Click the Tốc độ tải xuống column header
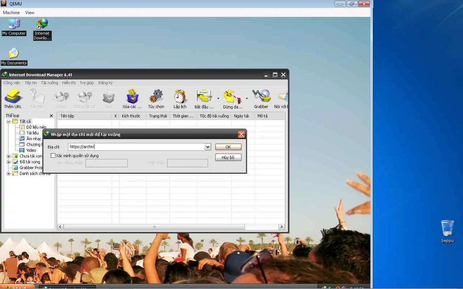 pyautogui.click(x=214, y=116)
